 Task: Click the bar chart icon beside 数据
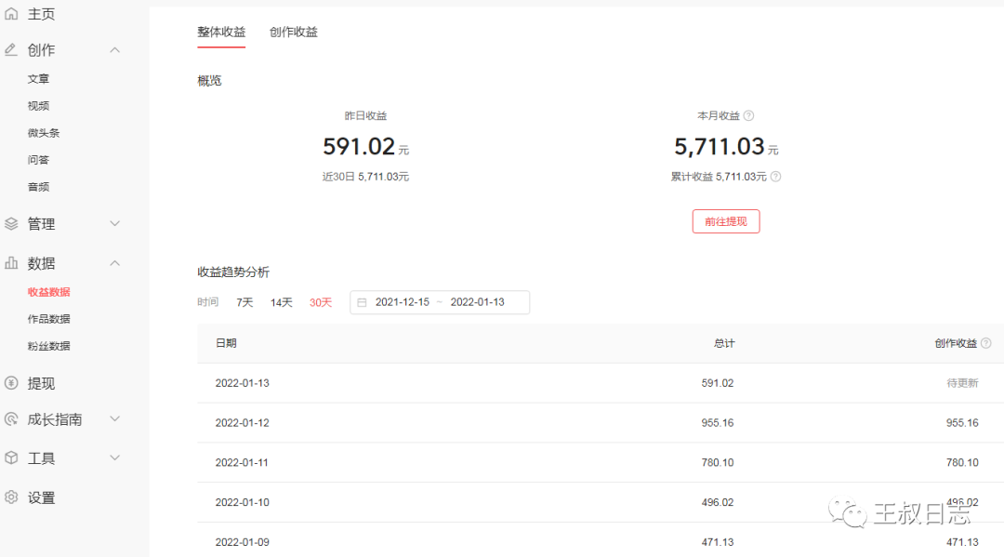(11, 262)
